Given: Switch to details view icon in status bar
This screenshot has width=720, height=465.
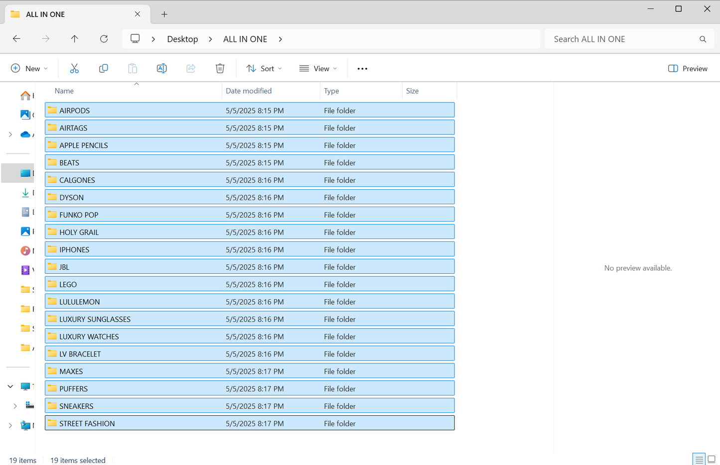Looking at the screenshot, I should pos(699,459).
